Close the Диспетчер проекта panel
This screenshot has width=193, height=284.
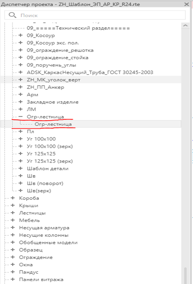[187, 4]
